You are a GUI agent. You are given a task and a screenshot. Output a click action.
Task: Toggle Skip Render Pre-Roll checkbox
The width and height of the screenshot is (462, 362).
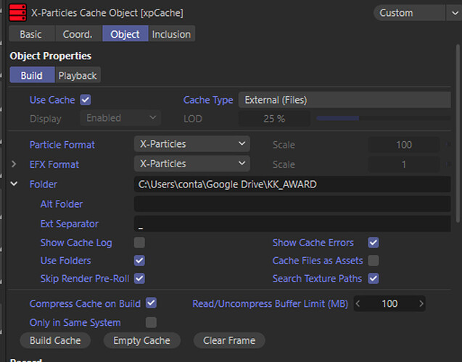point(139,279)
